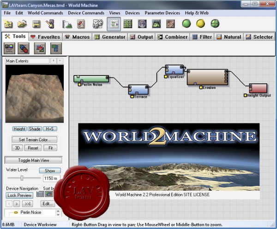Open the Views menu
The image size is (277, 229).
tap(114, 13)
